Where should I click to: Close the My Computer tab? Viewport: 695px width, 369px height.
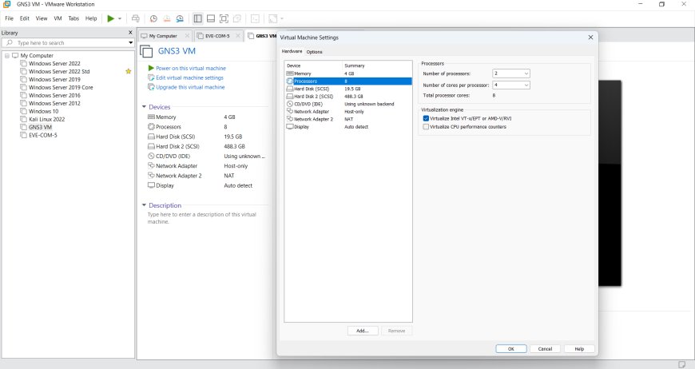point(187,36)
